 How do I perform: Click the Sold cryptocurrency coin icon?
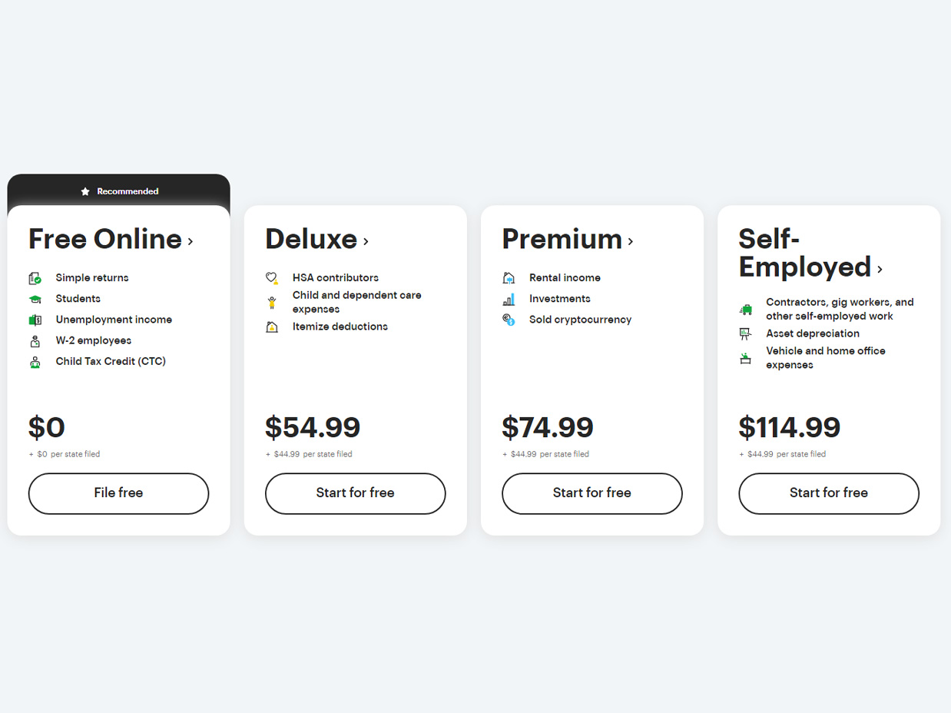click(x=508, y=320)
